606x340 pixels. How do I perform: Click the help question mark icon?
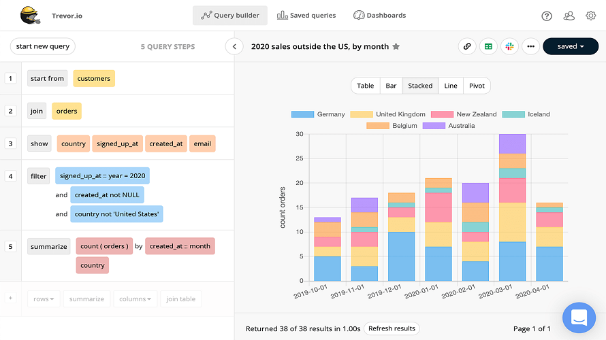coord(547,16)
